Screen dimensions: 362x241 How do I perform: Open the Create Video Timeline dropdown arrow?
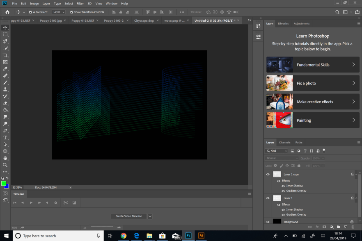point(150,216)
